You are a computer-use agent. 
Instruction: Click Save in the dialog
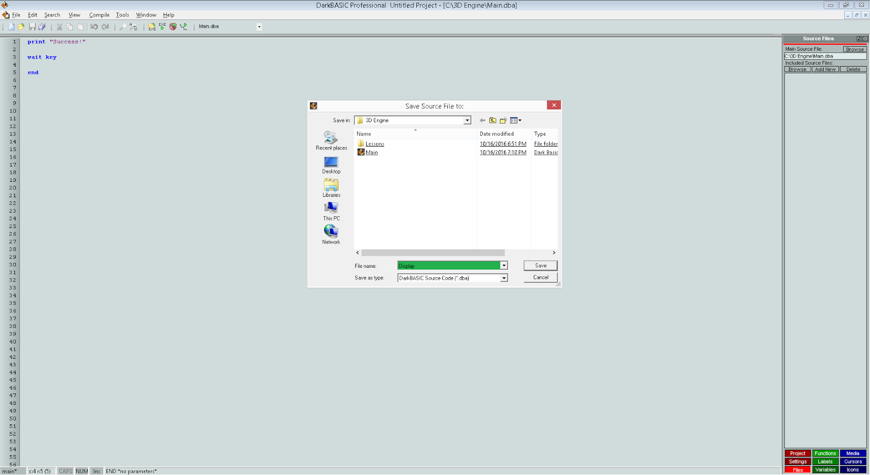540,266
